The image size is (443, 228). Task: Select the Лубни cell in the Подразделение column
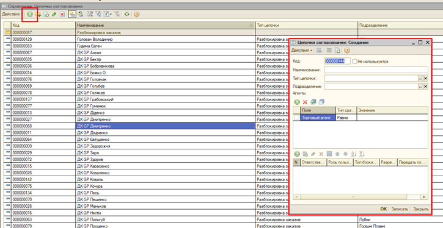point(400,219)
